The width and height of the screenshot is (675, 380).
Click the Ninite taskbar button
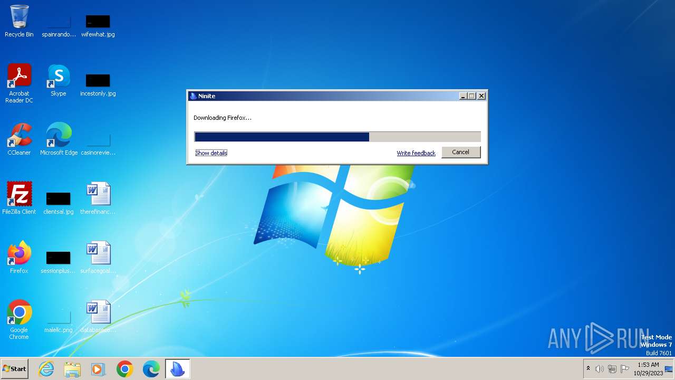coord(177,369)
